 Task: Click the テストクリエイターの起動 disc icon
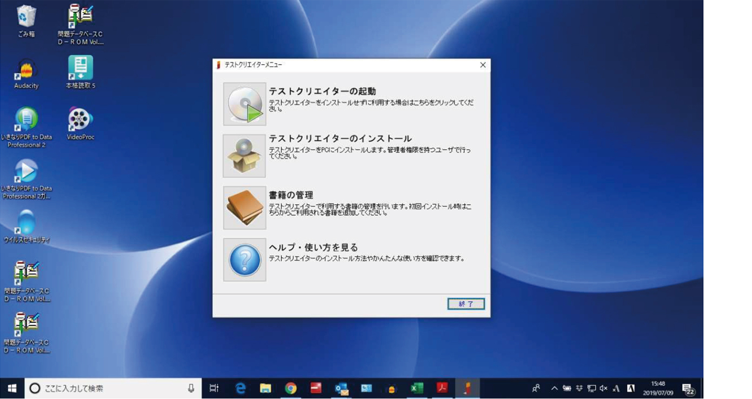coord(244,104)
